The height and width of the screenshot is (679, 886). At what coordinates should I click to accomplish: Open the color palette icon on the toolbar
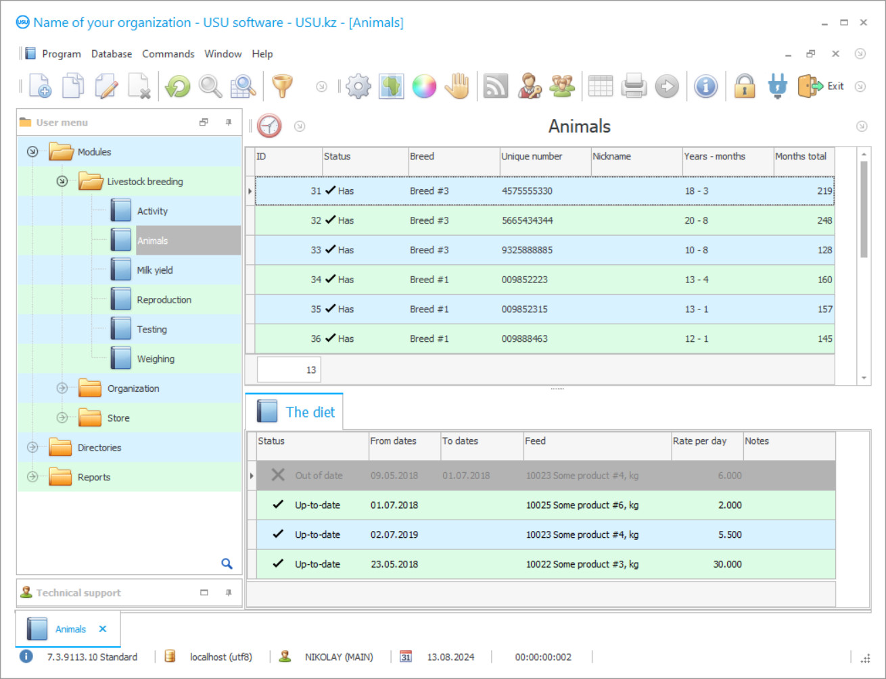[x=424, y=86]
